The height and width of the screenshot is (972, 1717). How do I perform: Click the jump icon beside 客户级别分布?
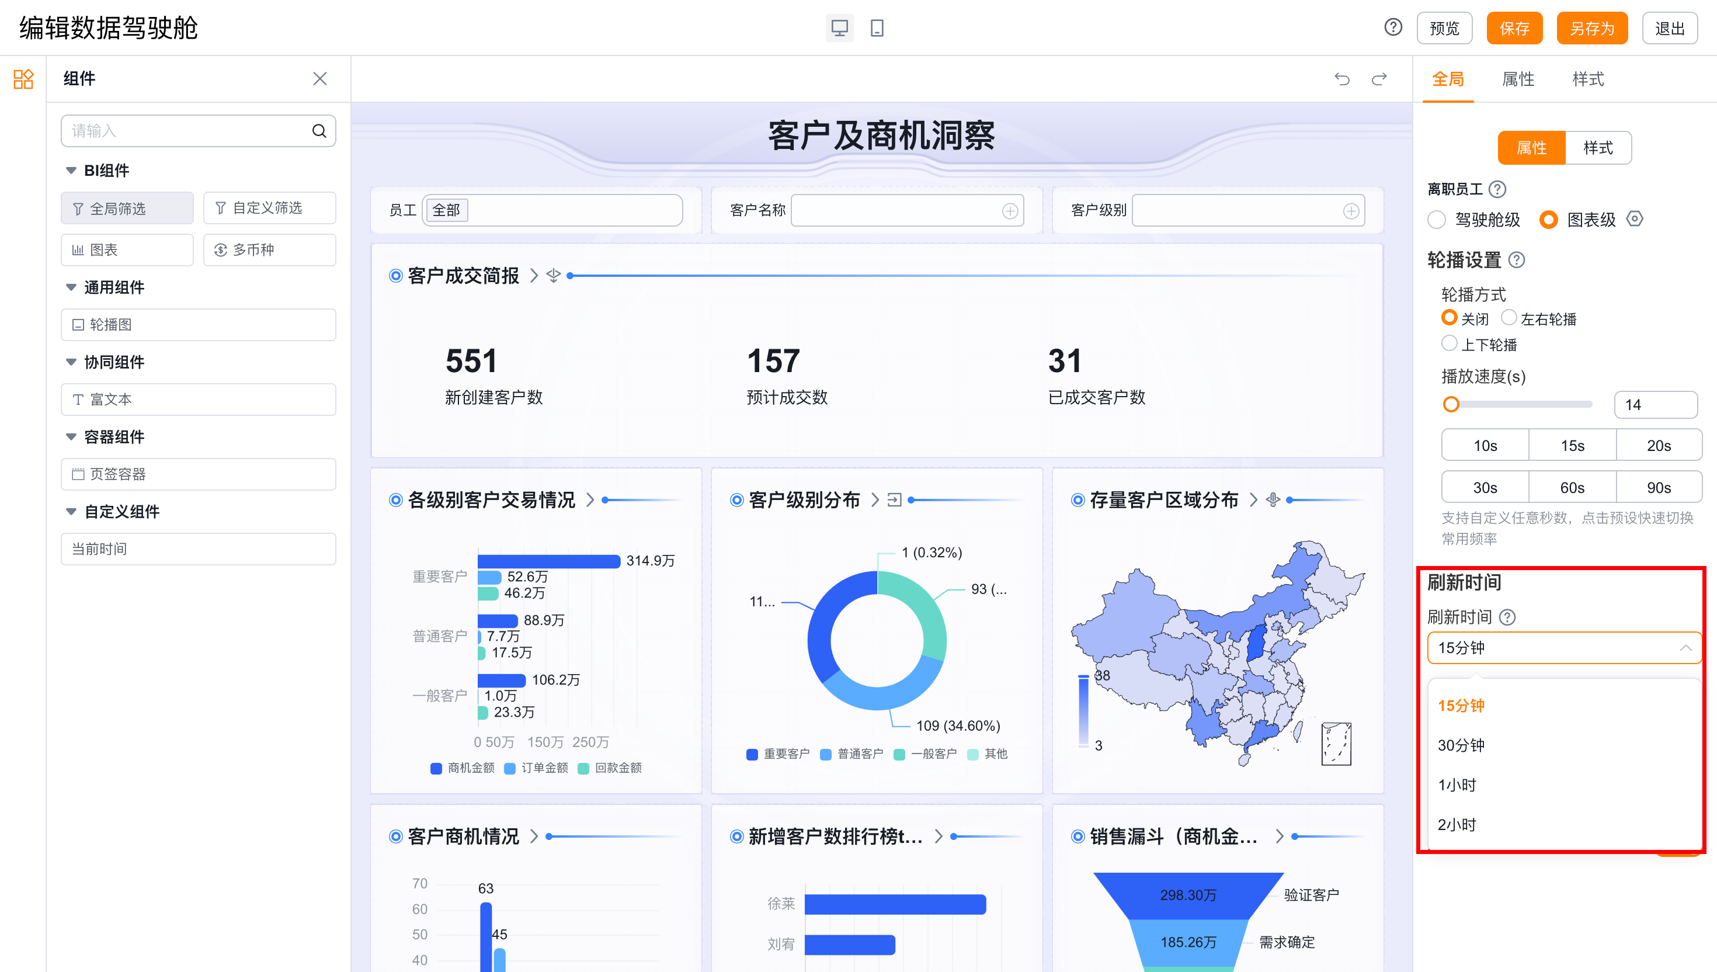coord(894,500)
